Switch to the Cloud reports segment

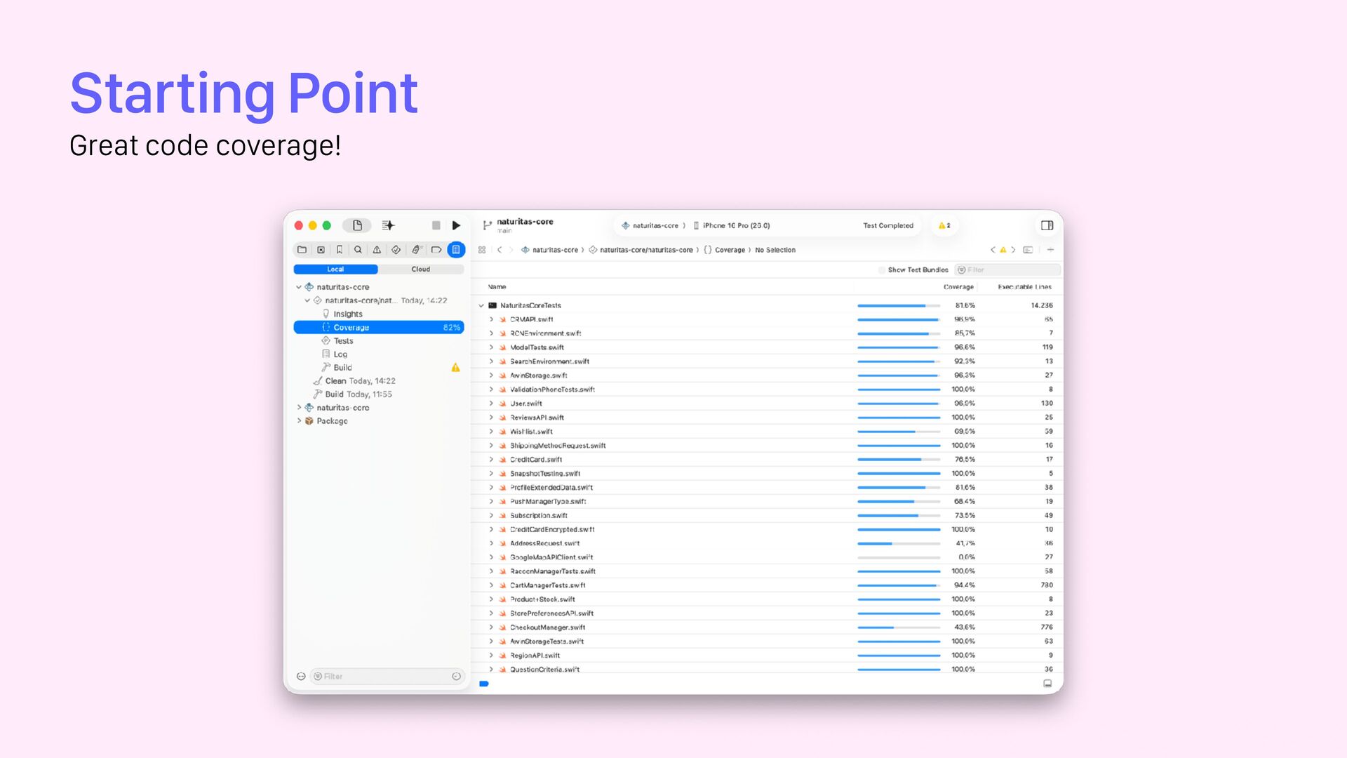click(420, 270)
